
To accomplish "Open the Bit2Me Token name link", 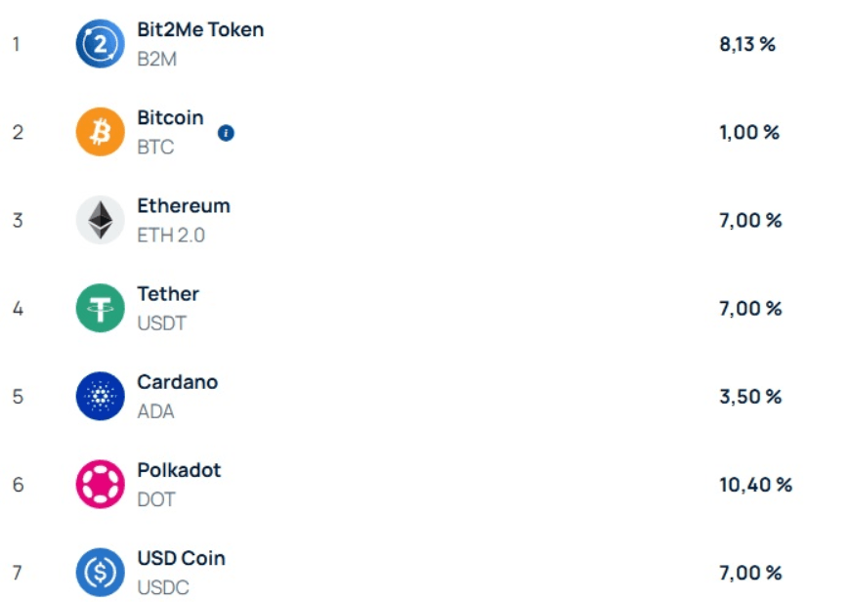I will [x=200, y=29].
